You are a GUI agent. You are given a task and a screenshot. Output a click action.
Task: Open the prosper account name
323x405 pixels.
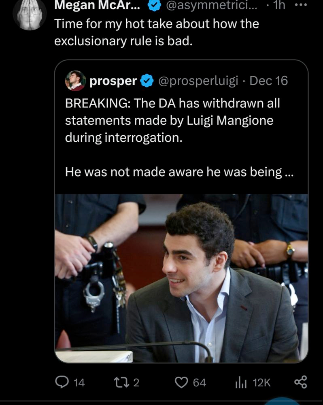tap(113, 81)
